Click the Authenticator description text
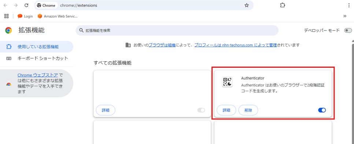The image size is (354, 144). pos(283,88)
